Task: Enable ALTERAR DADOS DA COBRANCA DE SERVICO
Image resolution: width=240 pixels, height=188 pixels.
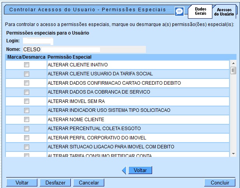Action: click(26, 92)
